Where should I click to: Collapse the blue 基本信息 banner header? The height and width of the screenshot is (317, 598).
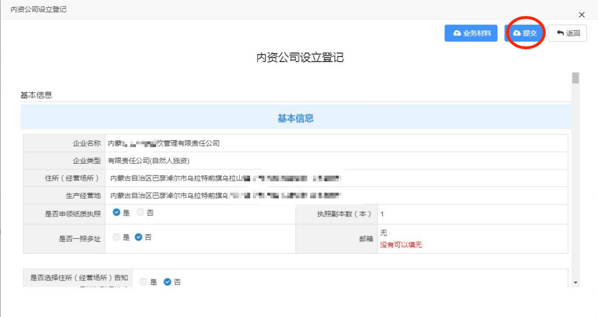pos(295,119)
